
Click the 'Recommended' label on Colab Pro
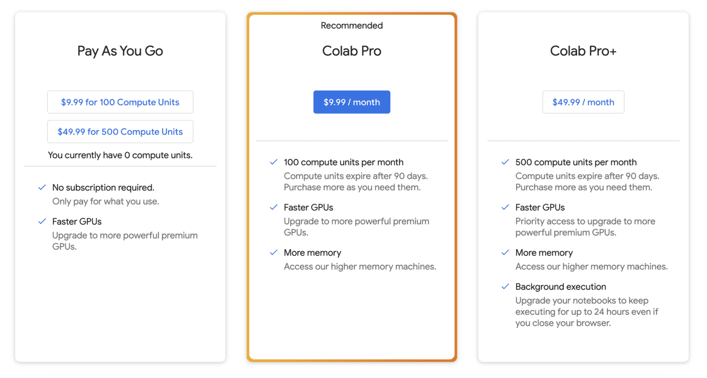pos(351,26)
